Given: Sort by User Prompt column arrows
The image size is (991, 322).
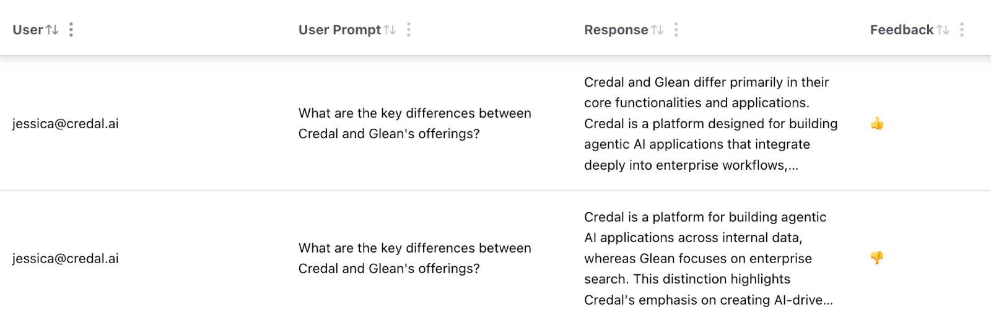Looking at the screenshot, I should [x=390, y=30].
